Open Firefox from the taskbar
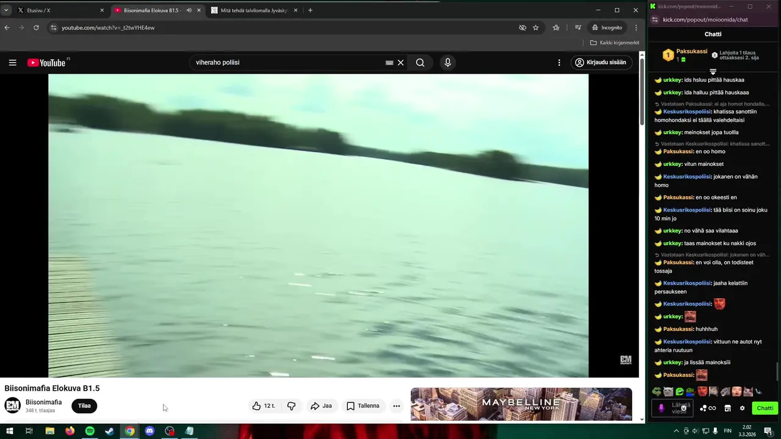 (x=70, y=431)
